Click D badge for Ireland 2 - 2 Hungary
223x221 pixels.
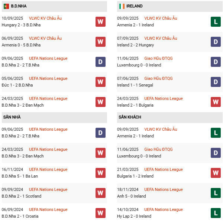pos(216,42)
